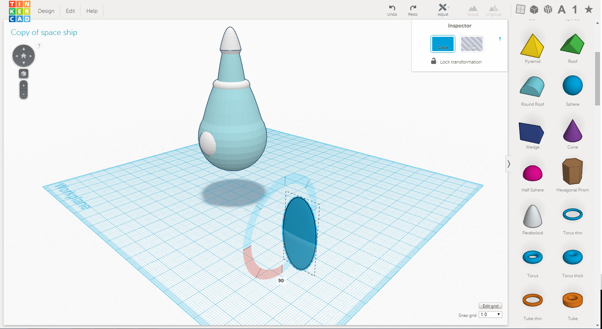Select the workplane grid icon
Viewport: 602px width, 329px height.
[x=520, y=9]
